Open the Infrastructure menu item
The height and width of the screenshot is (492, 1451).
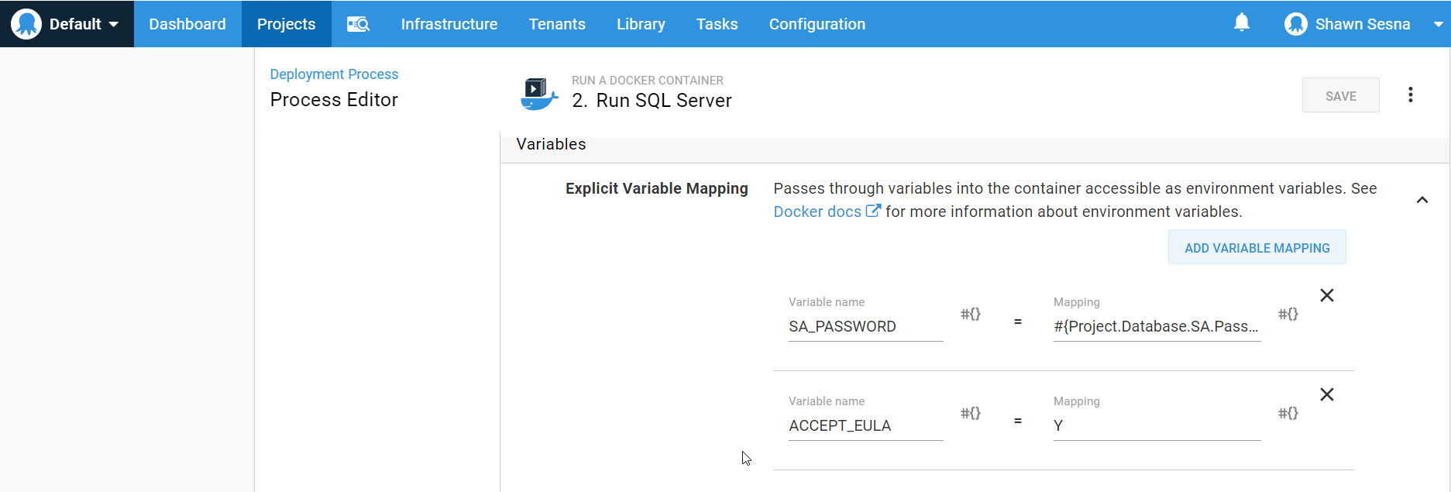coord(449,24)
